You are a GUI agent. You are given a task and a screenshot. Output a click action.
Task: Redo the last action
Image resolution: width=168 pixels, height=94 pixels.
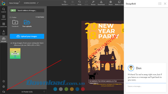point(86,3)
